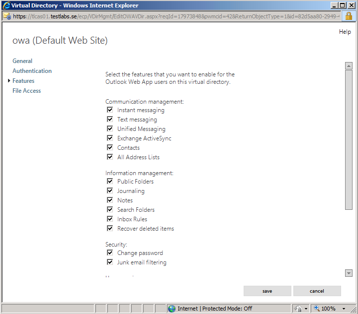The width and height of the screenshot is (358, 314).
Task: Click the Communication management heading
Action: [145, 102]
